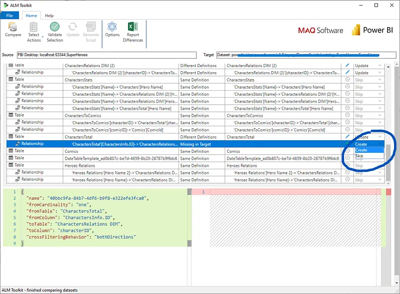This screenshot has height=294, width=400.
Task: Open Select Actions menu icon
Action: coord(33,27)
